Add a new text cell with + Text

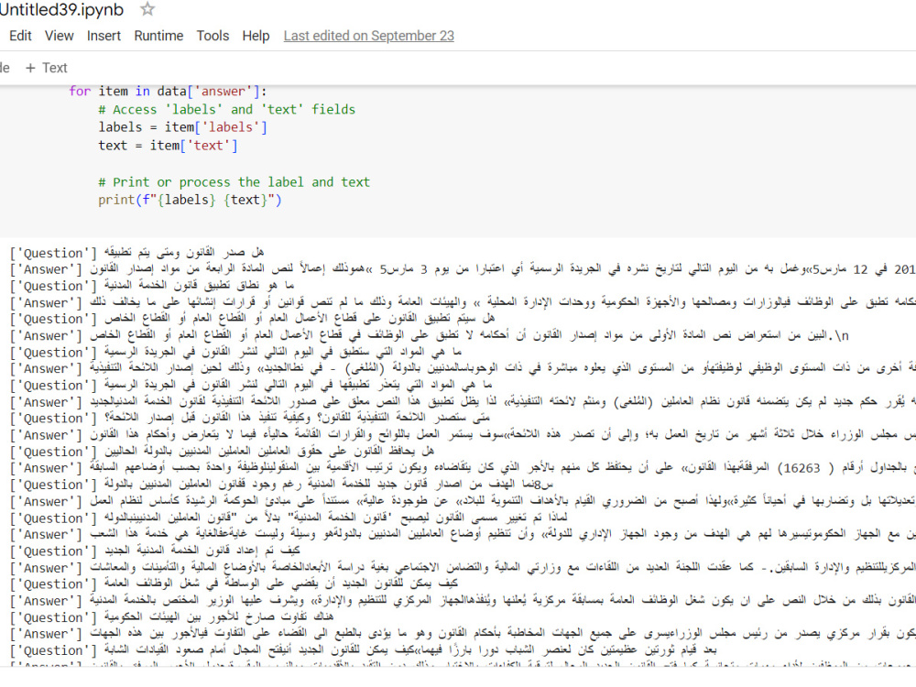[x=47, y=68]
